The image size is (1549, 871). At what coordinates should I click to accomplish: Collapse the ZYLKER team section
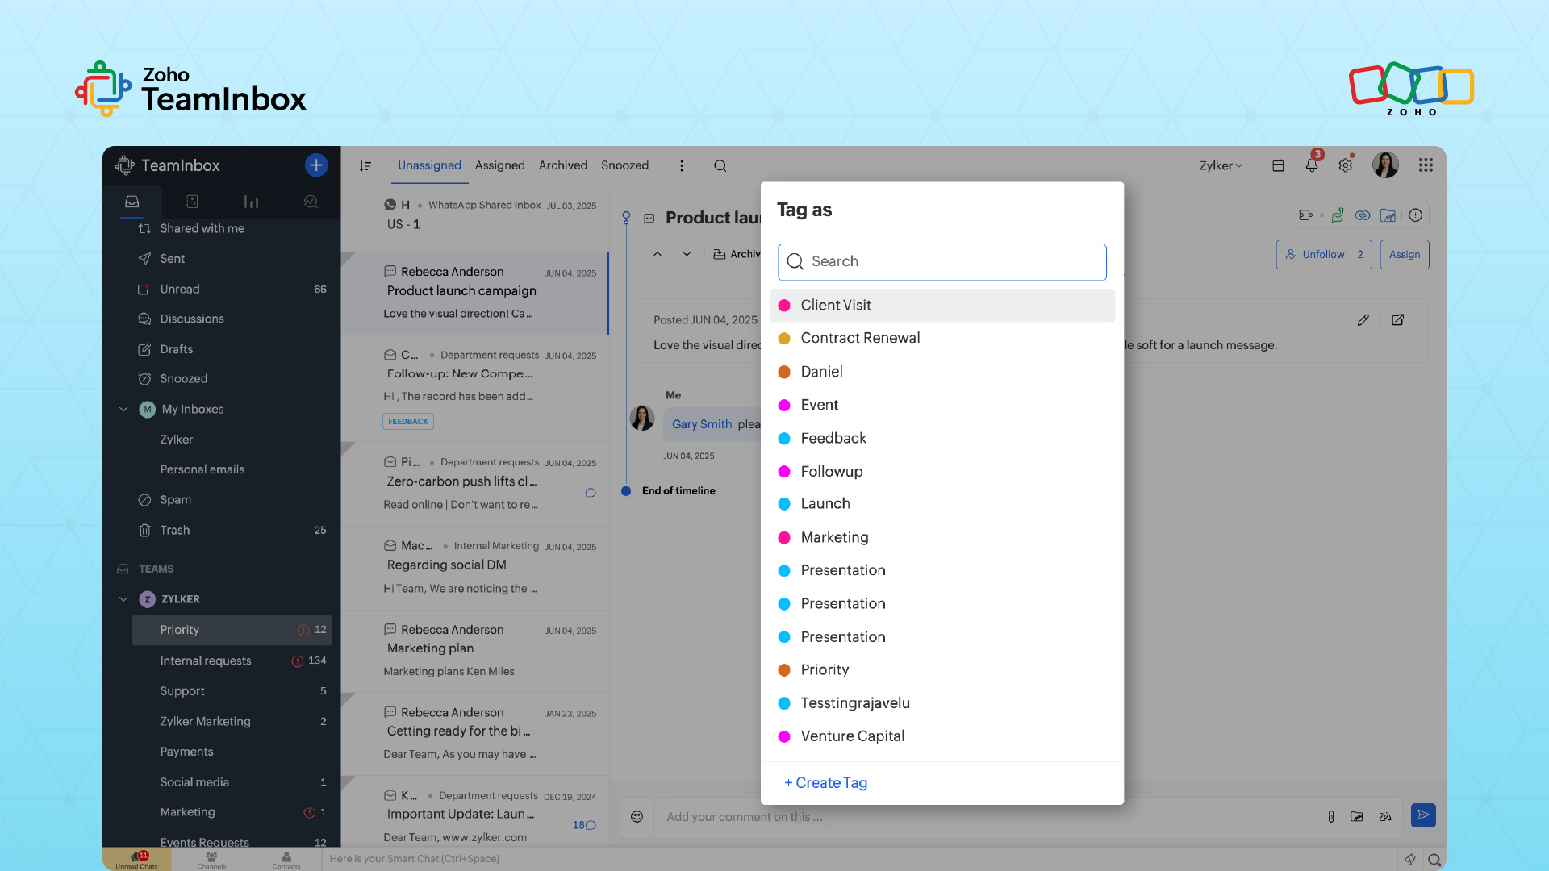click(123, 599)
